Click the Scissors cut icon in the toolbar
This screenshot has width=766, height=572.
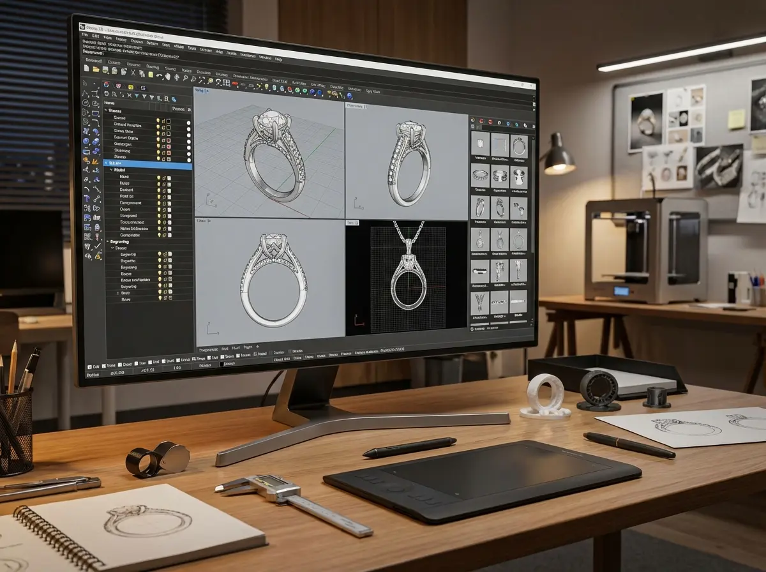pyautogui.click(x=133, y=74)
